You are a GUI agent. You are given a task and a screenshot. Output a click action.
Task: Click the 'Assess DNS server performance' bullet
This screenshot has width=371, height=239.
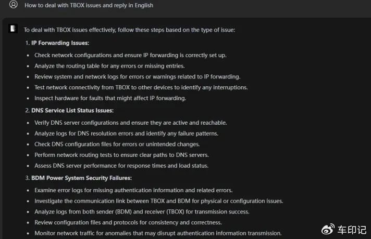[121, 166]
